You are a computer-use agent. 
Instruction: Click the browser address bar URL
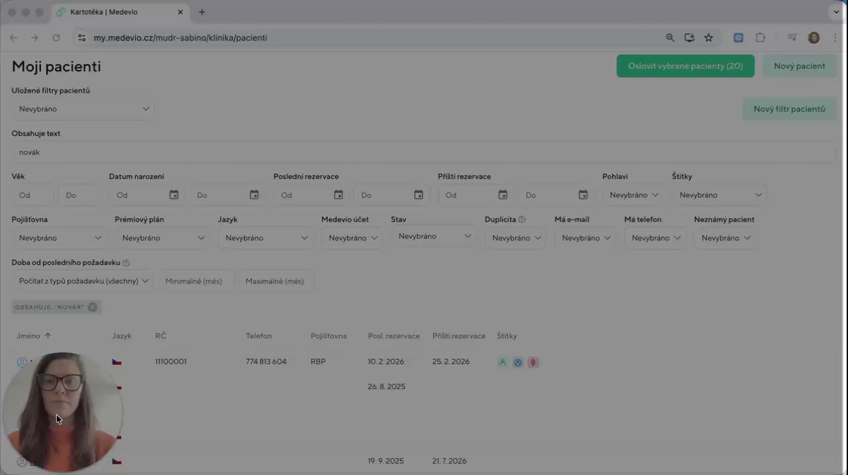180,38
